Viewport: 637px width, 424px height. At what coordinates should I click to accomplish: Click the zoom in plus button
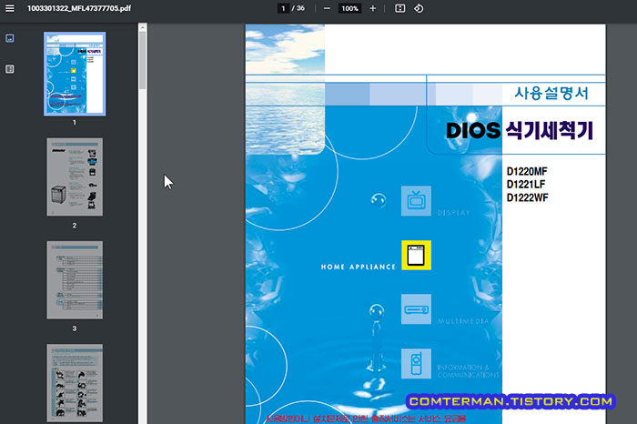(372, 8)
